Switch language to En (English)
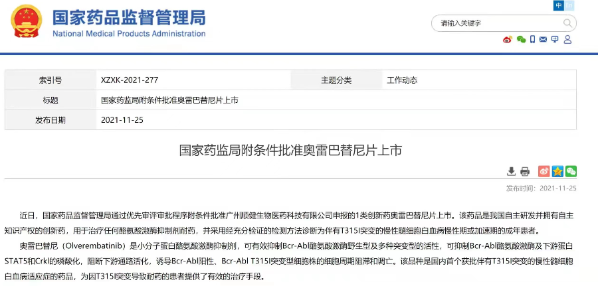598x286 pixels. coord(571,6)
